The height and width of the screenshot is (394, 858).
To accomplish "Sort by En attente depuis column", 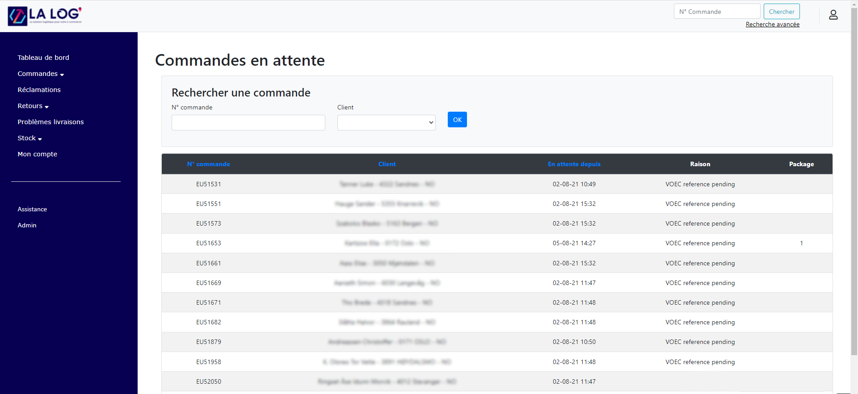I will (574, 164).
